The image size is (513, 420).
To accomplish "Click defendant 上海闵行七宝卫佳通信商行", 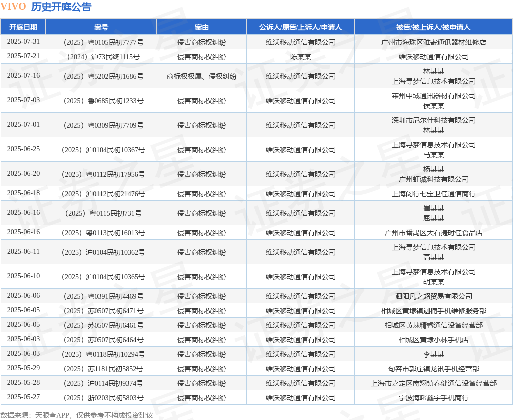I will 433,194.
